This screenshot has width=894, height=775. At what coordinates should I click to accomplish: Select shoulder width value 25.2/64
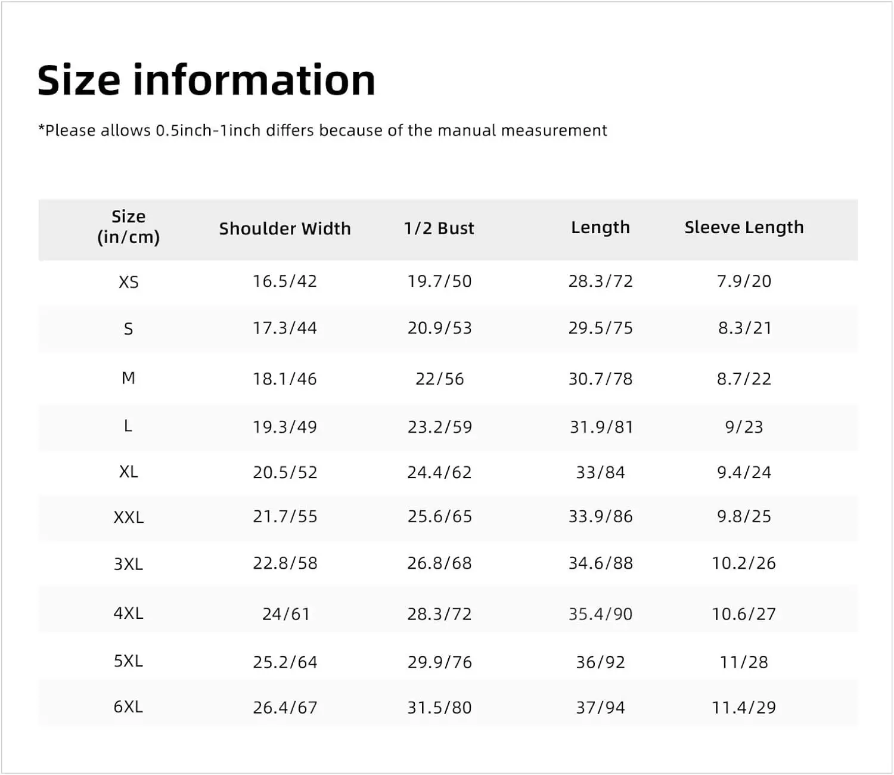[285, 662]
